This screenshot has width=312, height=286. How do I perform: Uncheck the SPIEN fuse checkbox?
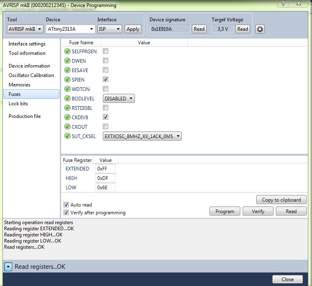[105, 79]
